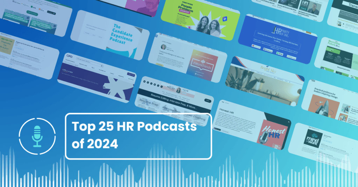Select the HR Party of One thumbnail
358x187 pixels.
278,39
